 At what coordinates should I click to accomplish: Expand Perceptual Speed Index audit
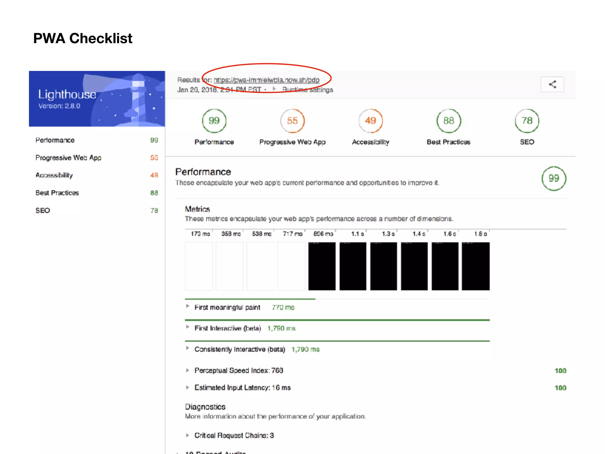pyautogui.click(x=187, y=370)
